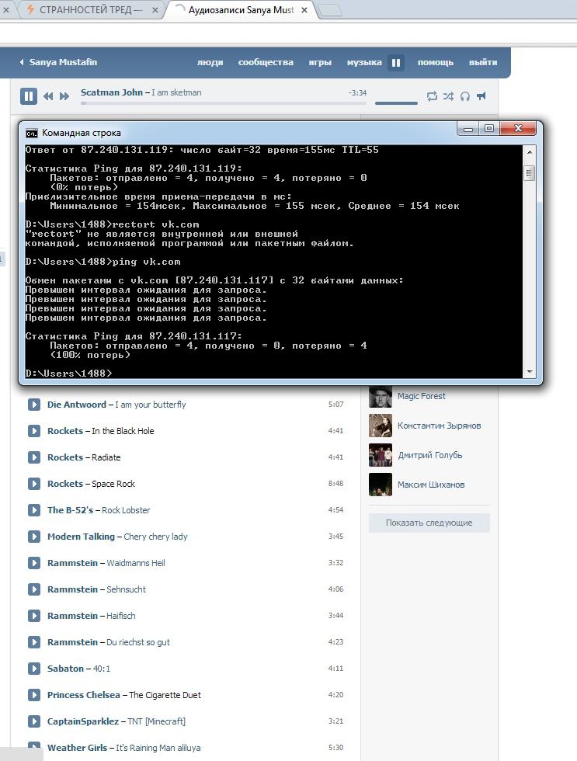Click The B-52's artist link
Image resolution: width=577 pixels, height=761 pixels.
coord(71,510)
